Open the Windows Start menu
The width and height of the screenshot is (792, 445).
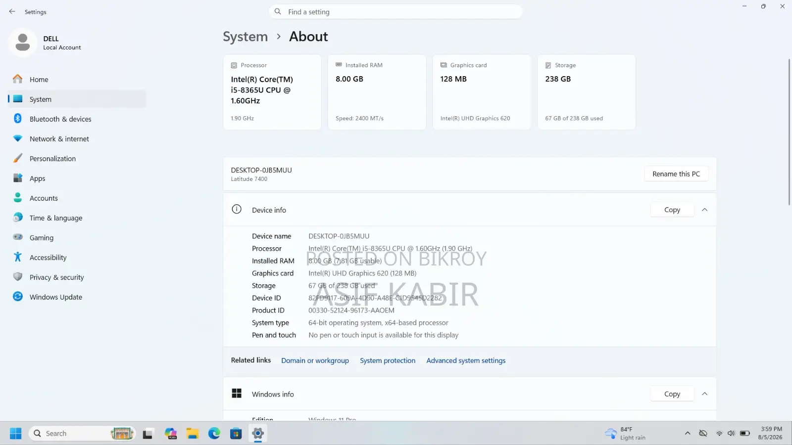(x=16, y=434)
